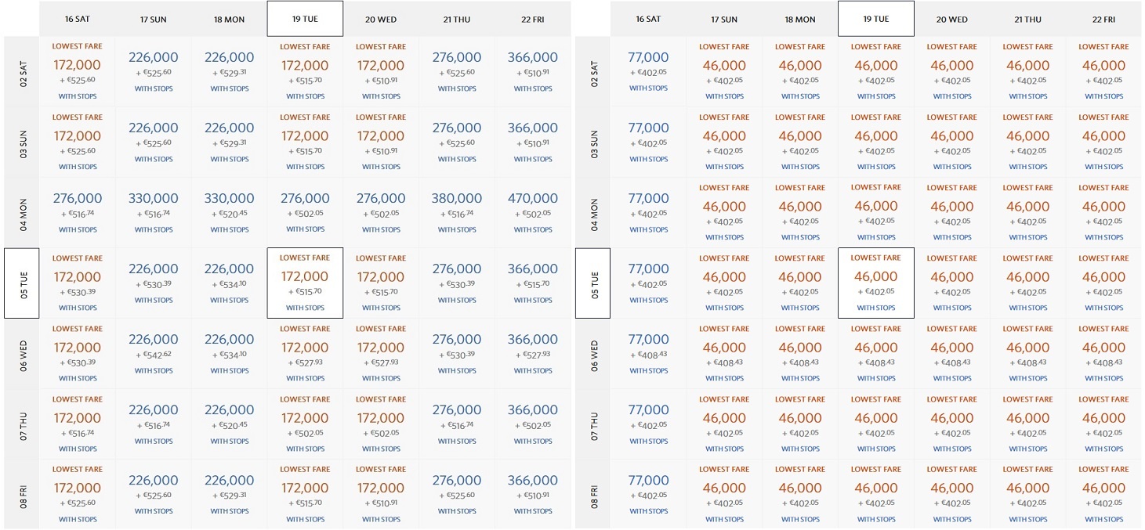Click WITH STOPS under 02 SAT 77,000 fare
This screenshot has height=530, width=1145.
[648, 88]
